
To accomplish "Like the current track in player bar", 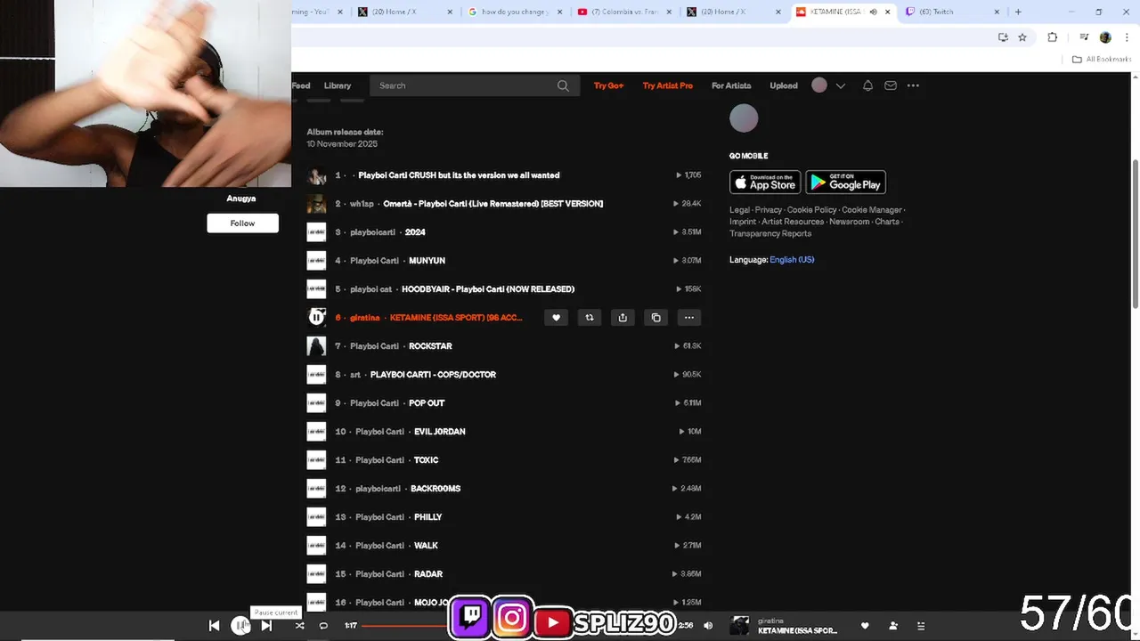I will pos(864,626).
